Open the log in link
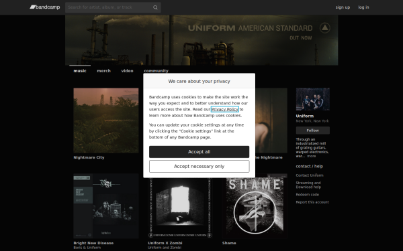This screenshot has width=403, height=251. 363,7
